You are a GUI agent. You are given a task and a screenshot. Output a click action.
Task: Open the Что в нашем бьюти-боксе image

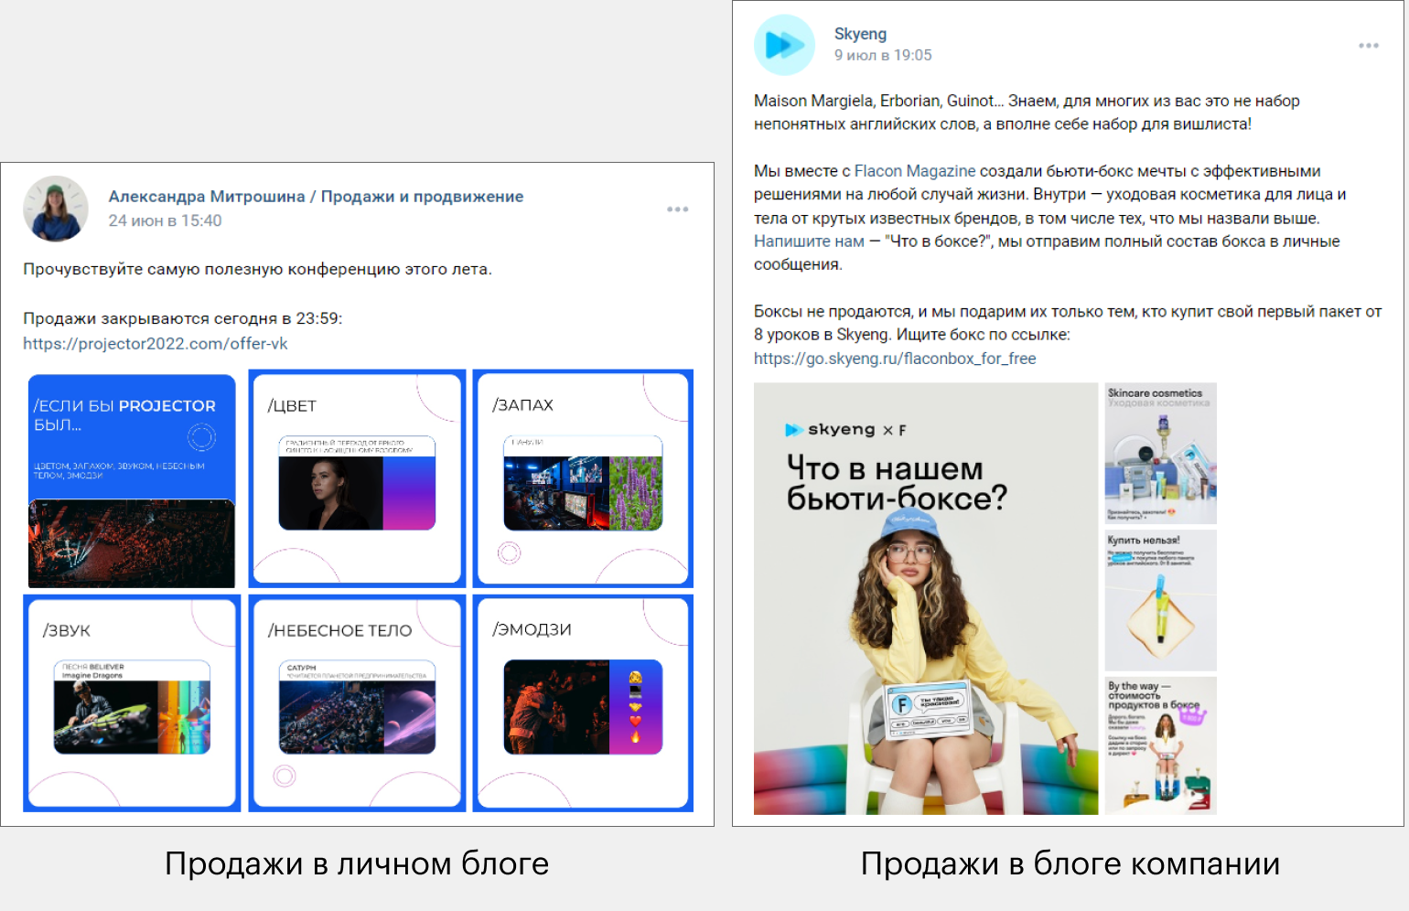tap(926, 599)
